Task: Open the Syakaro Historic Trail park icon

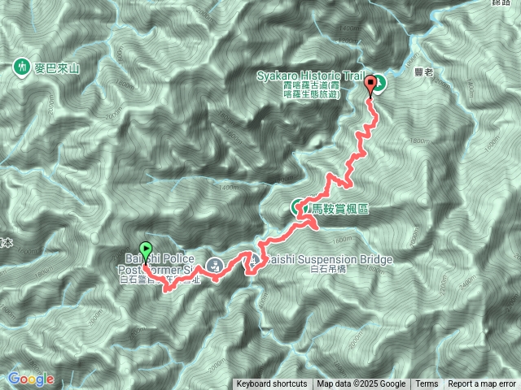Action: (379, 83)
